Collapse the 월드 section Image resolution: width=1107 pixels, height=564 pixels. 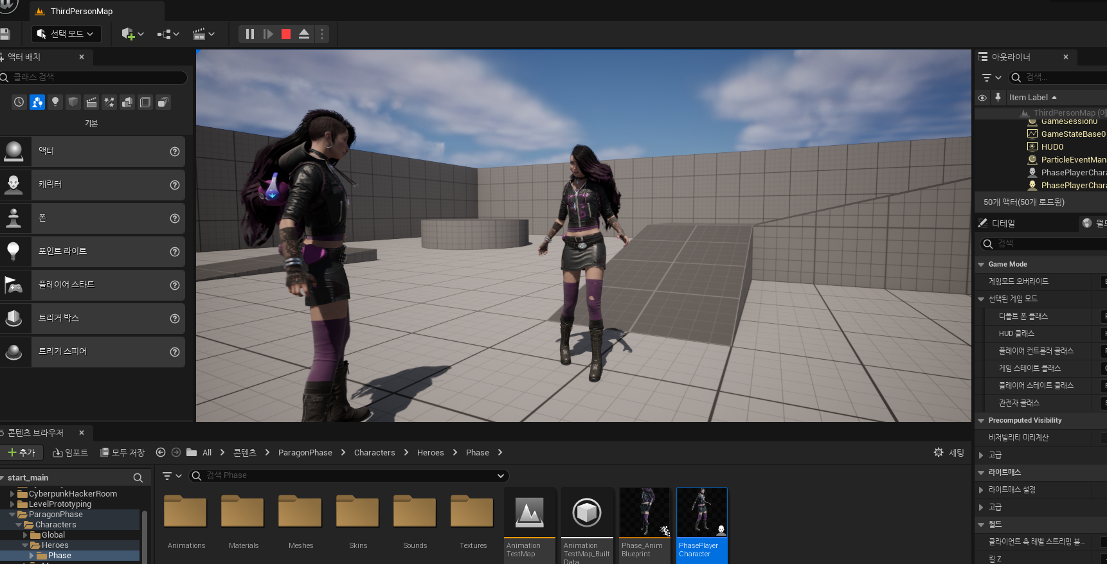(981, 525)
